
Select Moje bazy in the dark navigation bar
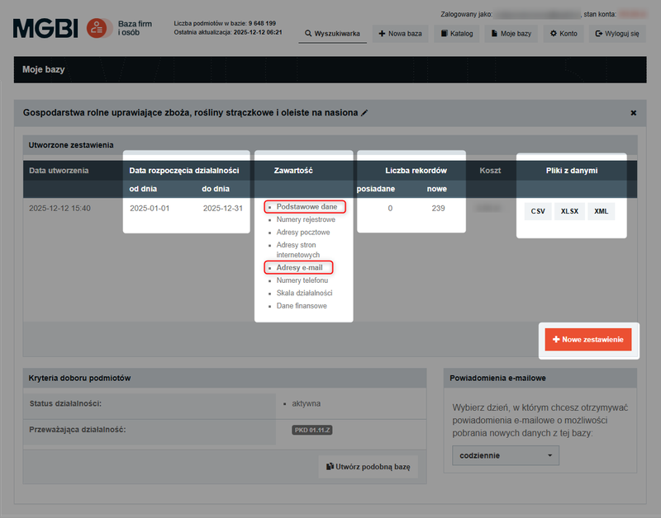45,69
